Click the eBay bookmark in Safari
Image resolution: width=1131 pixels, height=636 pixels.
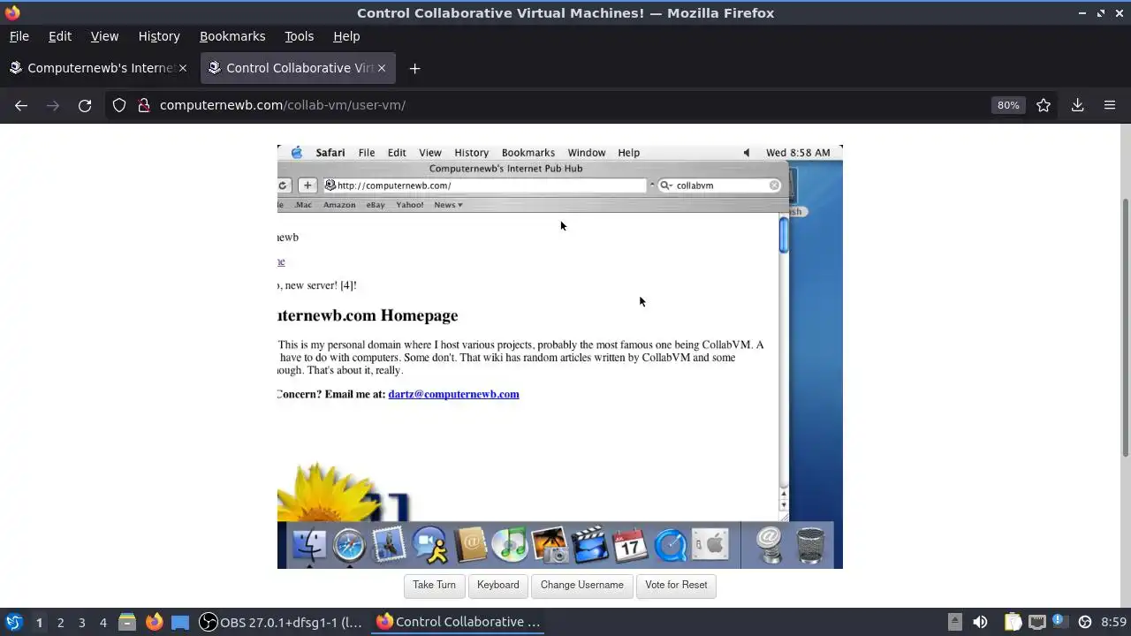[x=376, y=205]
